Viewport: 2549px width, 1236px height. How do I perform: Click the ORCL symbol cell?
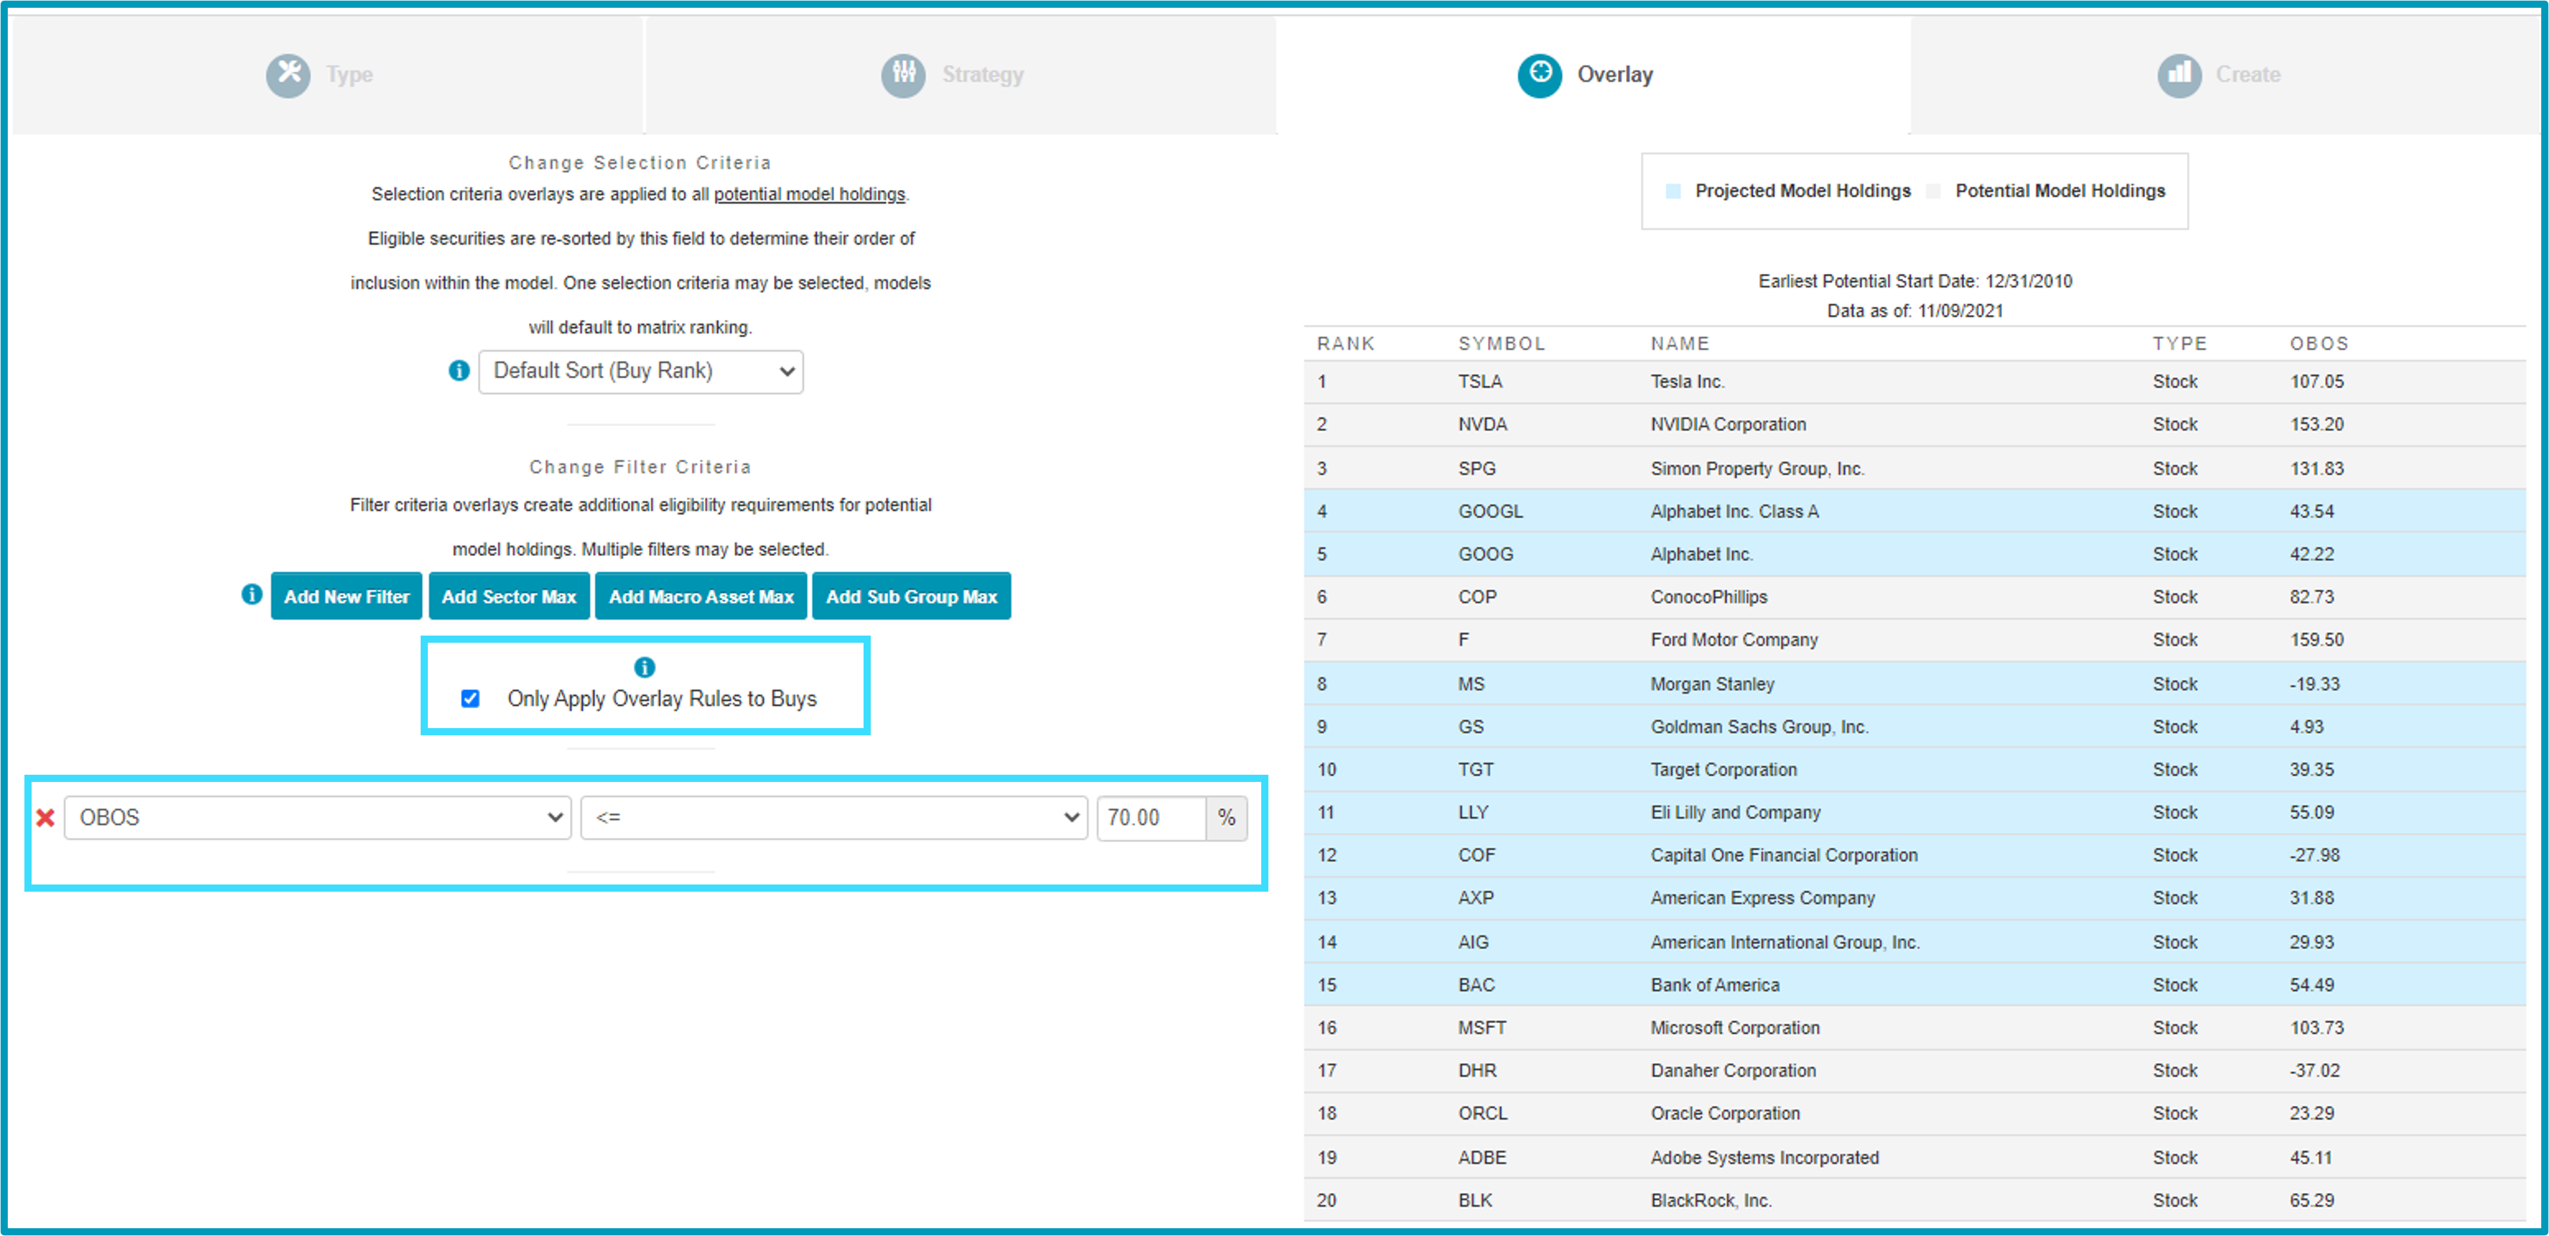1482,1113
